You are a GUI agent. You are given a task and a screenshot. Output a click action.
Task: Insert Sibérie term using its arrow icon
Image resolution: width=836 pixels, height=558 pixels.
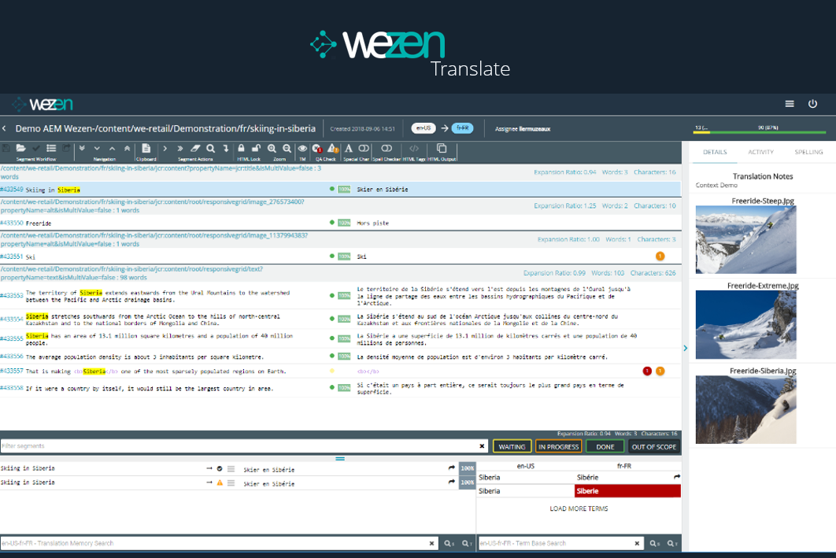pos(676,477)
